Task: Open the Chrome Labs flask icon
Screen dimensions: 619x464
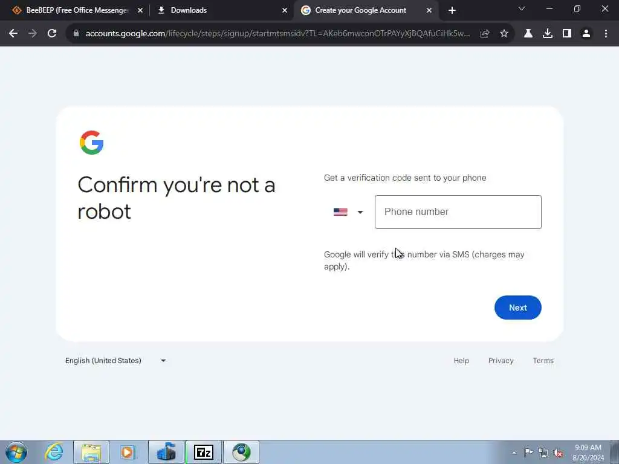Action: pyautogui.click(x=528, y=34)
